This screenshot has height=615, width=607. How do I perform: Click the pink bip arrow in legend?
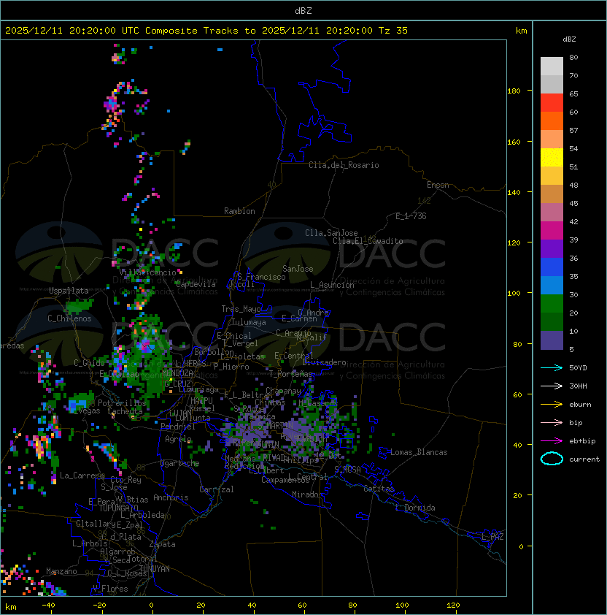coord(552,422)
